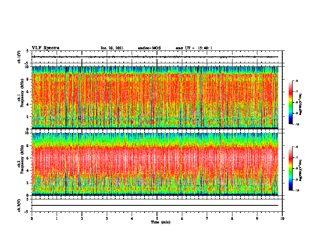This screenshot has height=245, width=318.
Task: Click time axis tick label "7"
Action: tap(207, 219)
